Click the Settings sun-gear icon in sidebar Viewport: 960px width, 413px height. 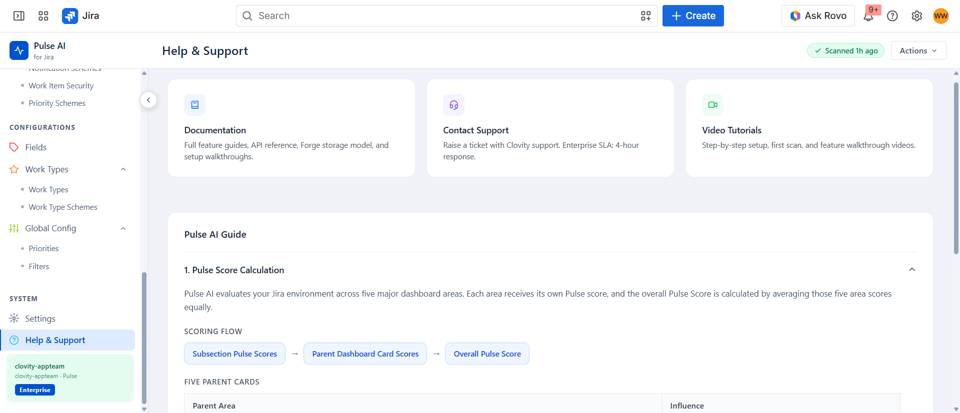[14, 319]
